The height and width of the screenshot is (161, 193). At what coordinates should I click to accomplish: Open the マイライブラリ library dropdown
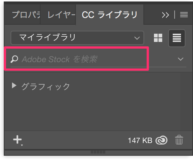tap(77, 38)
